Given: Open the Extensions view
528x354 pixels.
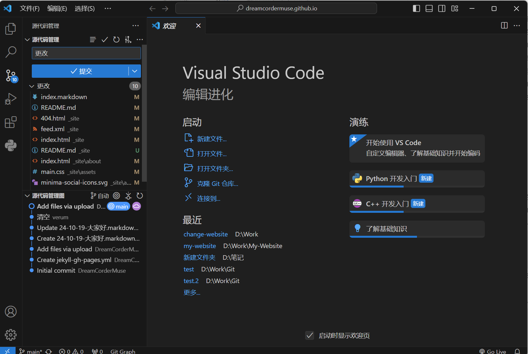Looking at the screenshot, I should [11, 122].
